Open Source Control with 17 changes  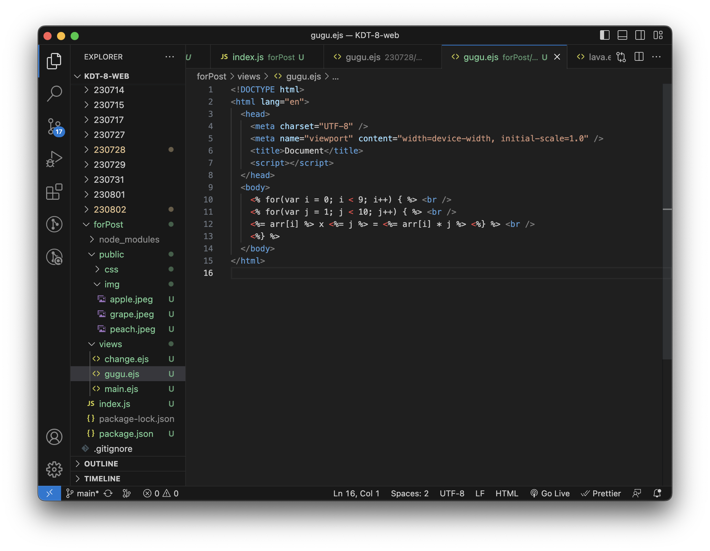click(x=54, y=127)
